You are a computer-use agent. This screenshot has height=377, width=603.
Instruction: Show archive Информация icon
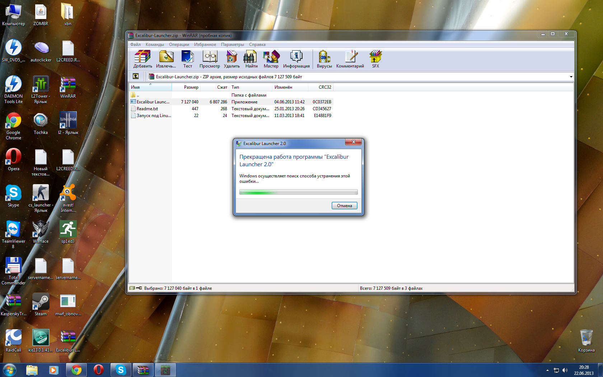tap(296, 59)
